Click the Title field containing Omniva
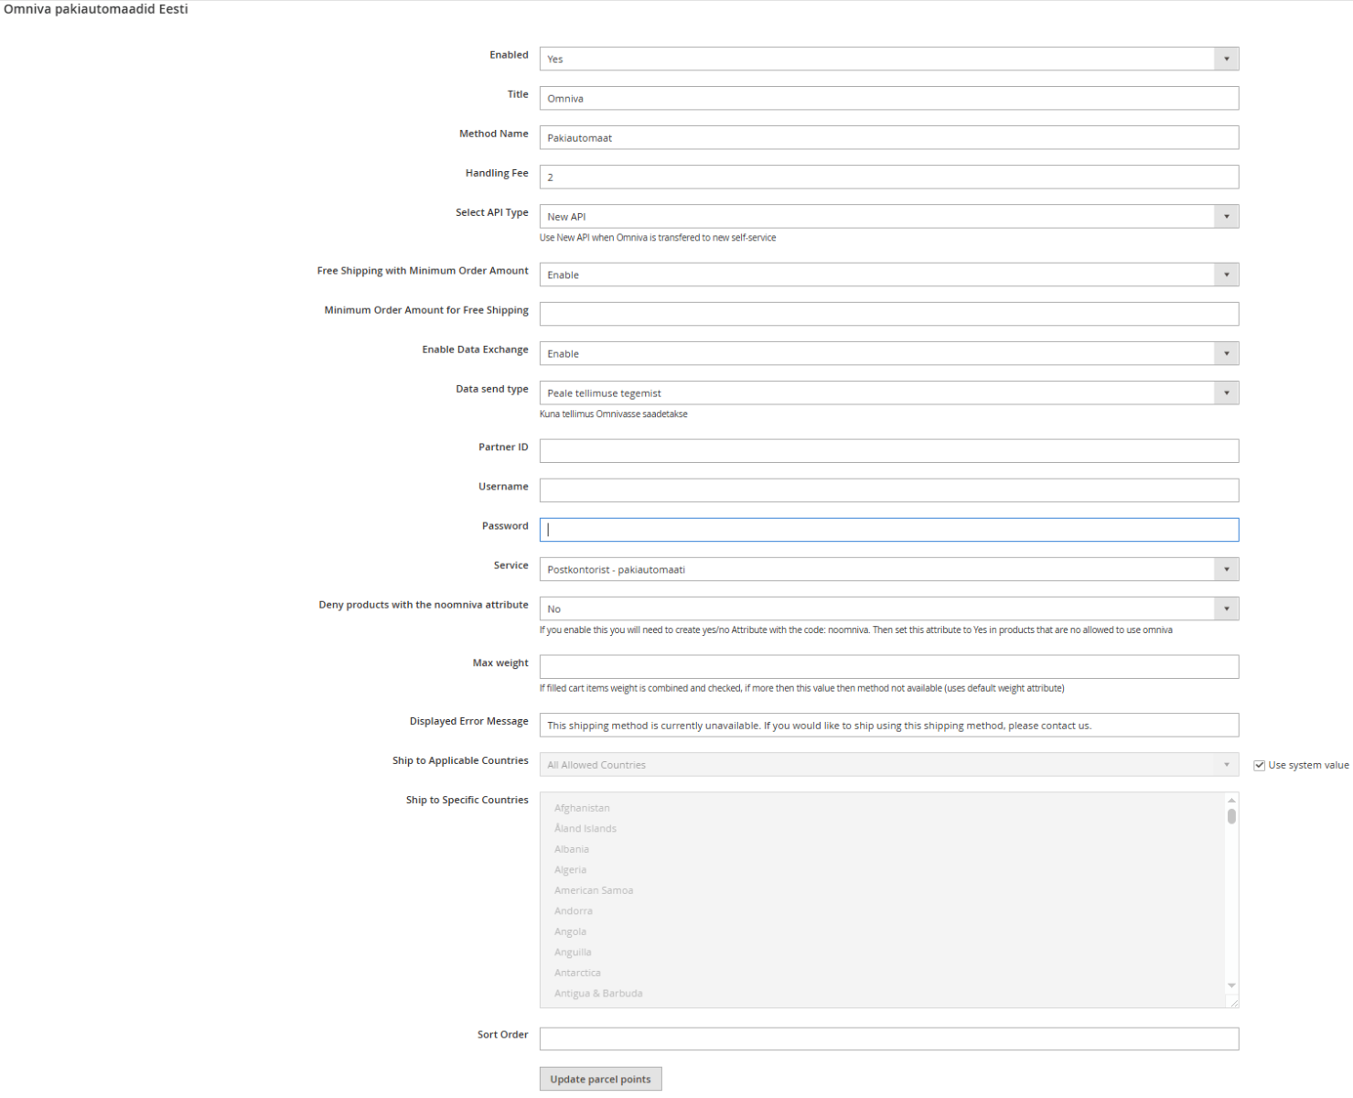The image size is (1353, 1098). 887,98
